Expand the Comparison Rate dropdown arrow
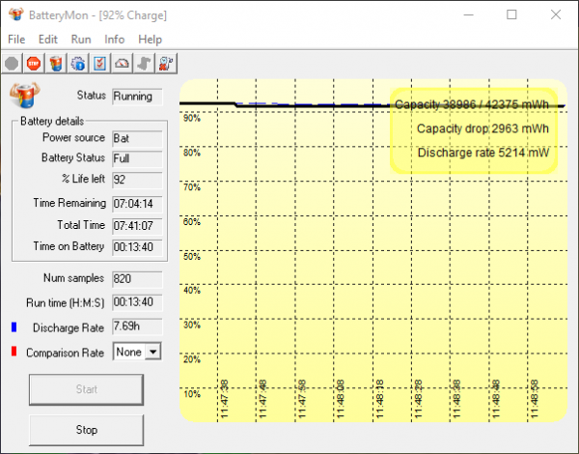579x454 pixels. (x=152, y=352)
